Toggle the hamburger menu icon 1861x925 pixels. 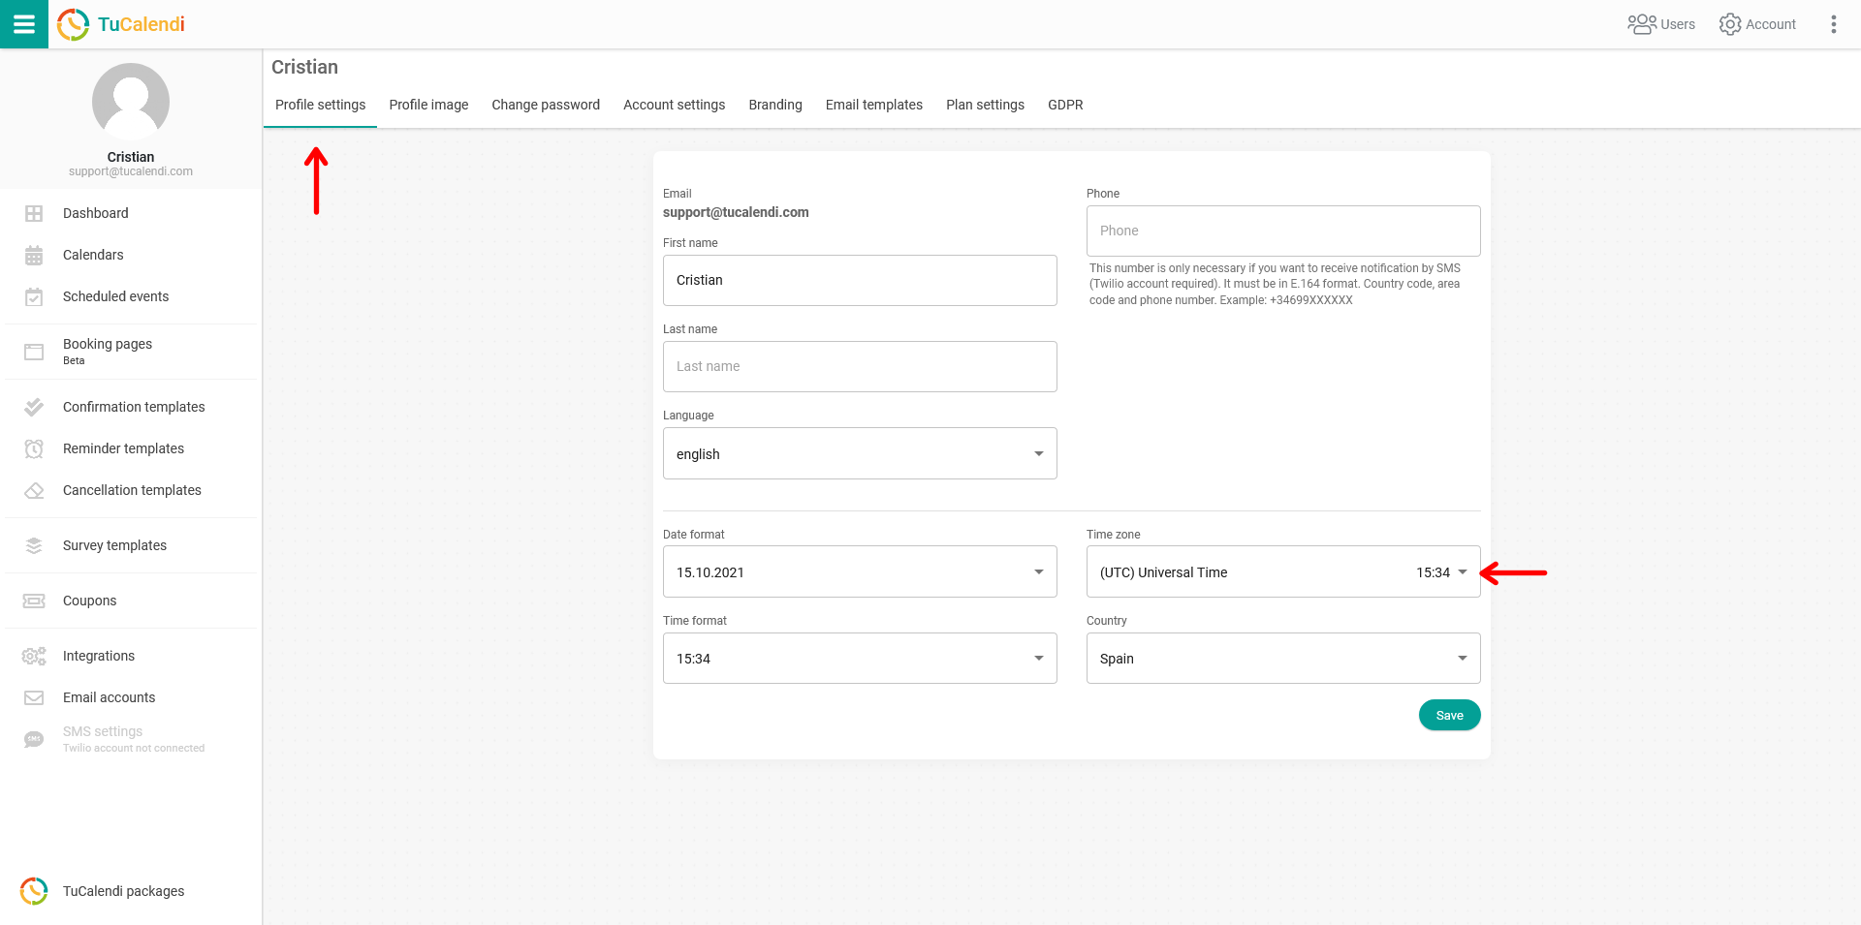pos(24,24)
